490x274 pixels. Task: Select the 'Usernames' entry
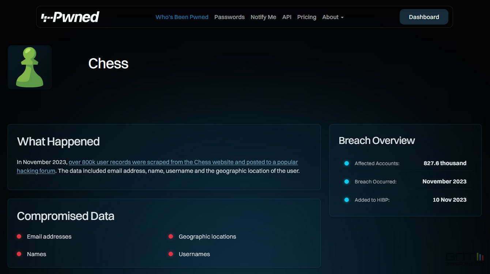(194, 254)
